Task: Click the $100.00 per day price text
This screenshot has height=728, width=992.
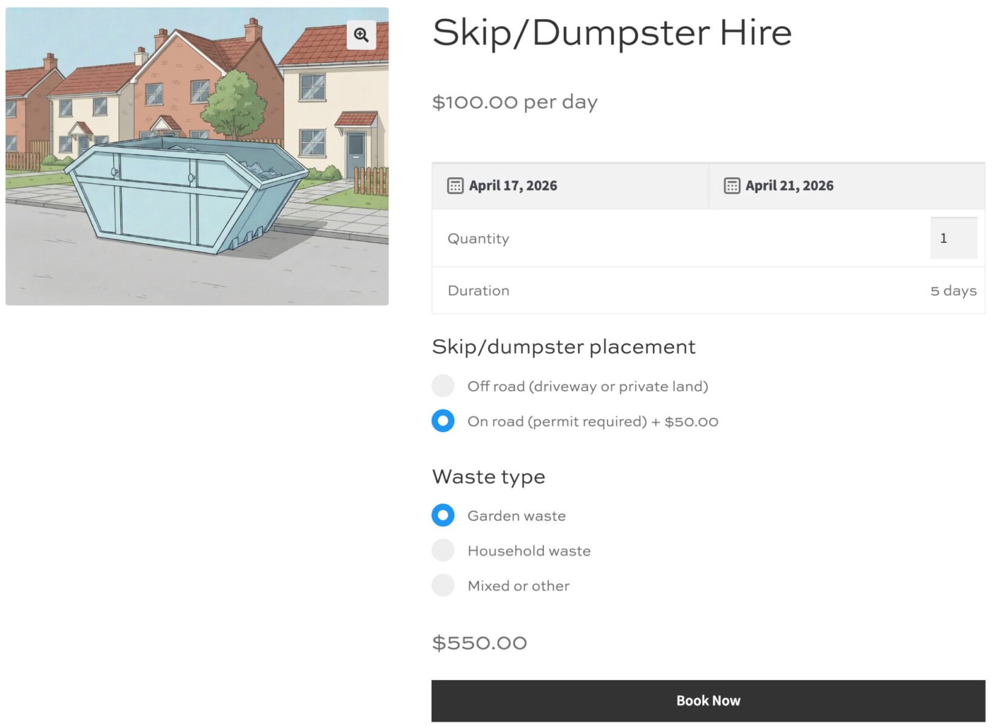Action: (514, 101)
